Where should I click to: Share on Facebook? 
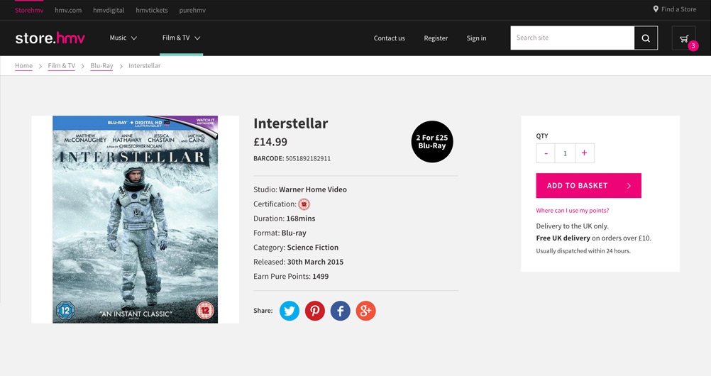point(340,311)
